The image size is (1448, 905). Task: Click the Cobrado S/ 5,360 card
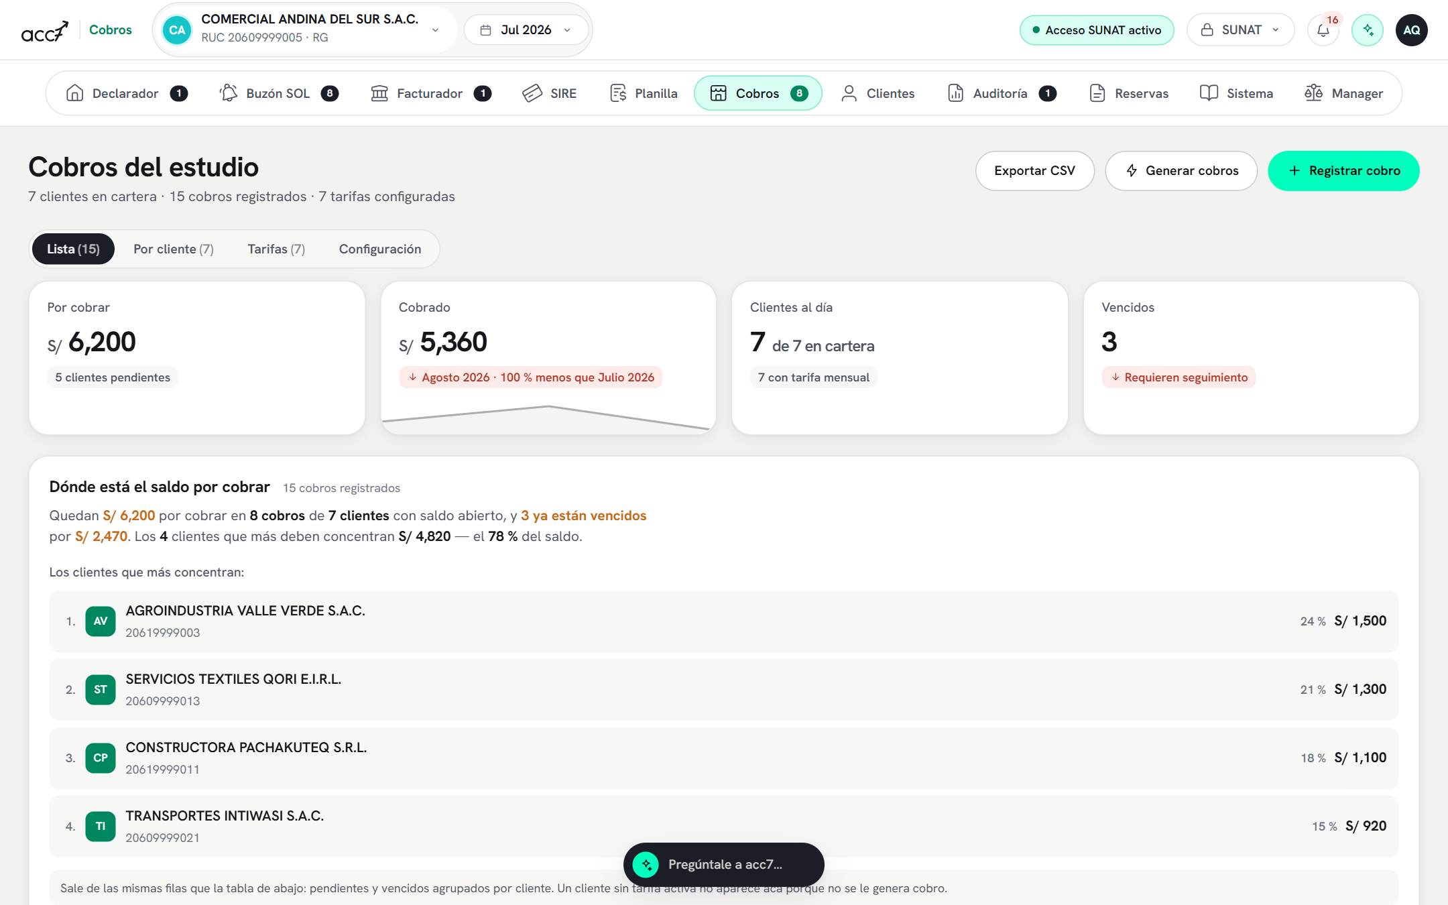tap(548, 358)
